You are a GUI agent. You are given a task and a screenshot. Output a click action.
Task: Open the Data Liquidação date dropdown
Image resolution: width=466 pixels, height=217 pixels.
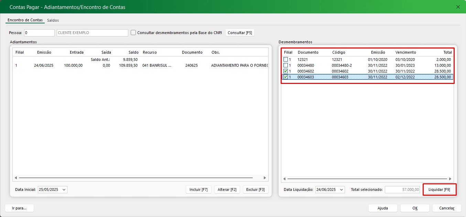tap(341, 189)
